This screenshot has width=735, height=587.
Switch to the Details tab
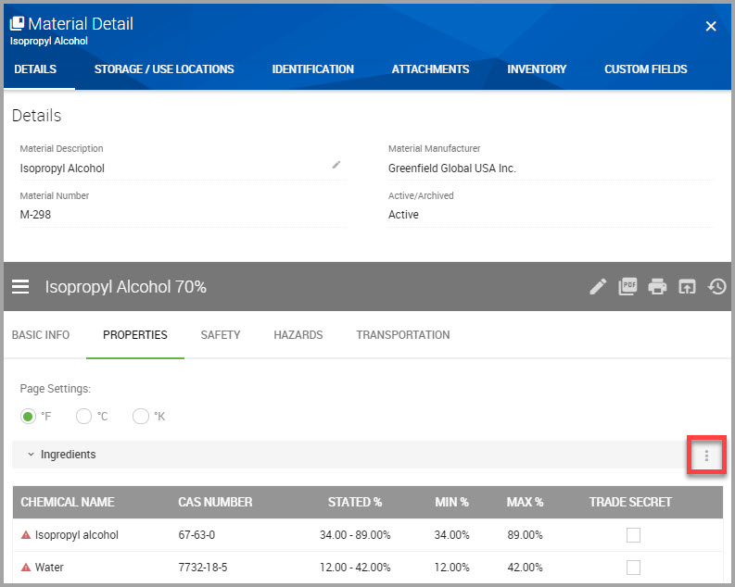pyautogui.click(x=35, y=69)
